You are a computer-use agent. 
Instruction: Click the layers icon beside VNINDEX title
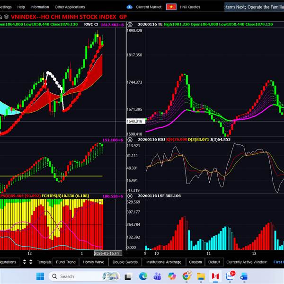7,17
